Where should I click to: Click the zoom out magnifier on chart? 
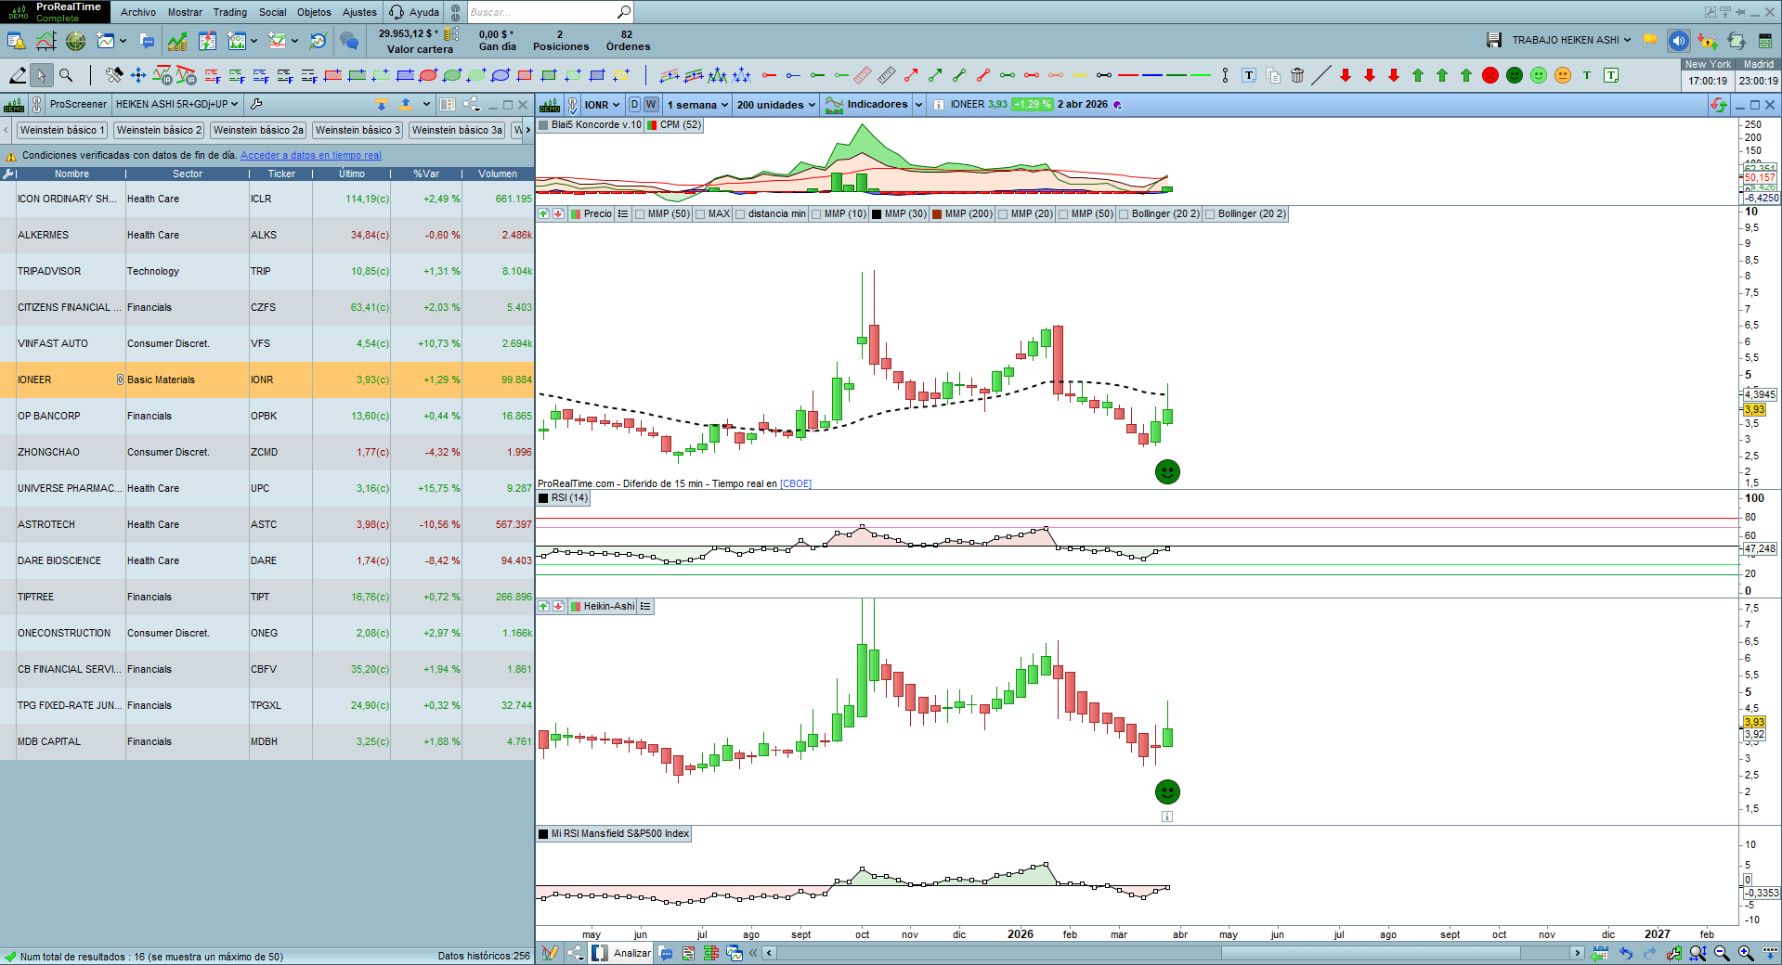pyautogui.click(x=1722, y=953)
